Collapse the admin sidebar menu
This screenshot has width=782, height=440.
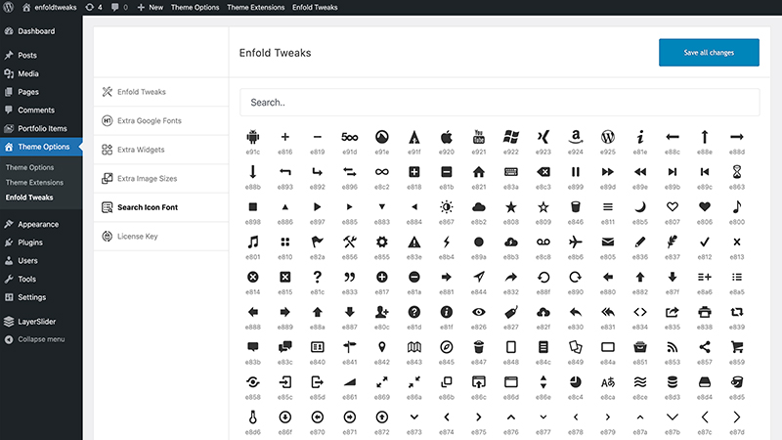[41, 339]
